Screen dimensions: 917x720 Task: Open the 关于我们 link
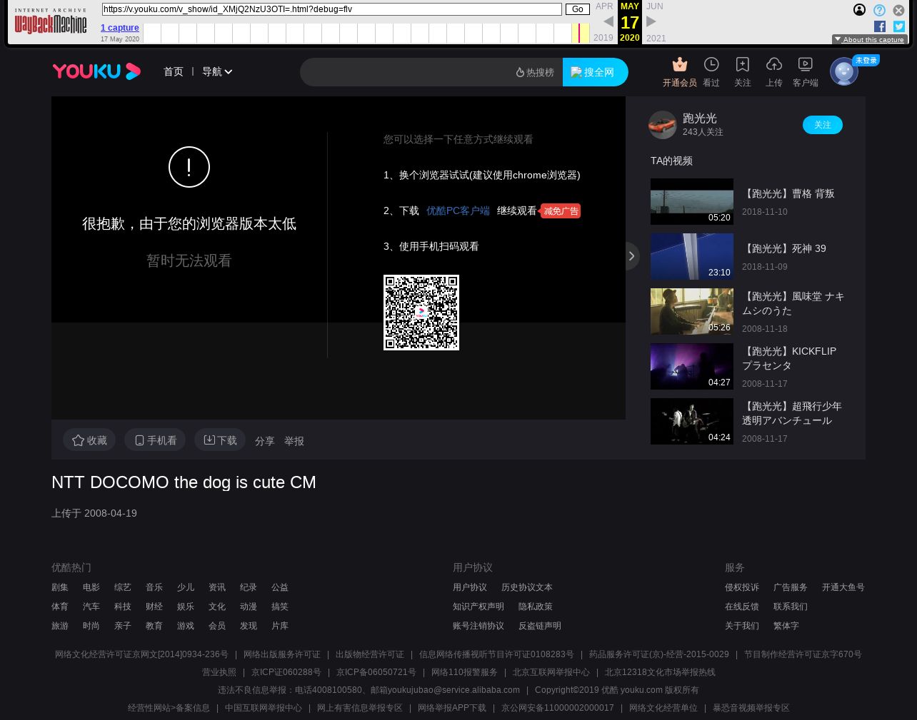click(x=742, y=626)
